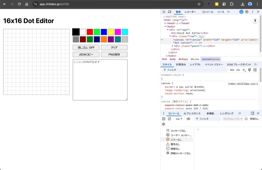Click the JSONコピー button
The image size is (262, 170).
tap(86, 54)
